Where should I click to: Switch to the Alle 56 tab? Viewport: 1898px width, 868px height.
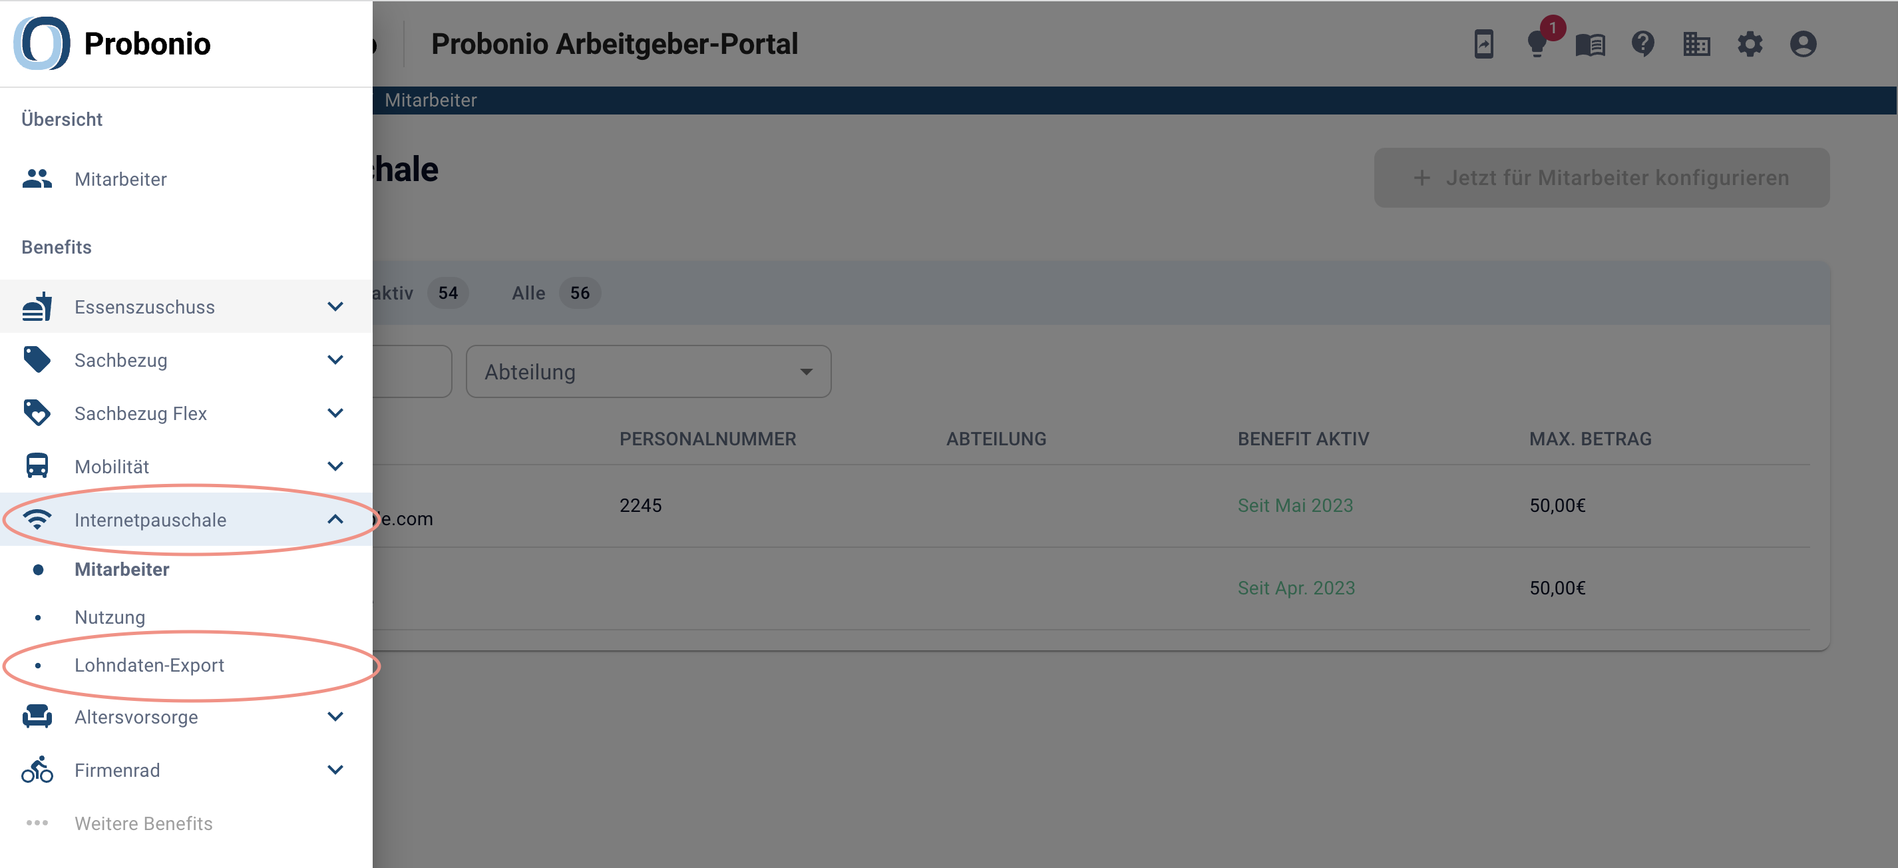click(x=556, y=294)
